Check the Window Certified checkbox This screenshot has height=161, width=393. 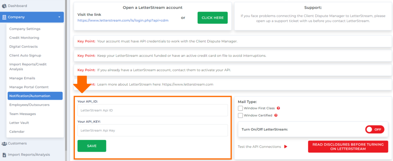pos(240,115)
